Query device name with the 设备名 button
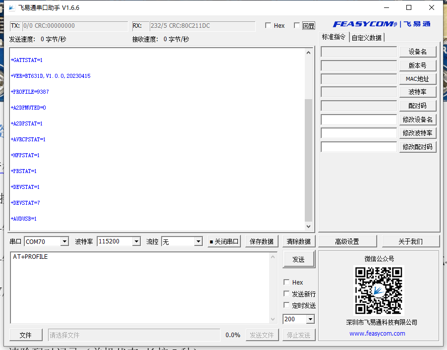Image resolution: width=447 pixels, height=350 pixels. [419, 52]
